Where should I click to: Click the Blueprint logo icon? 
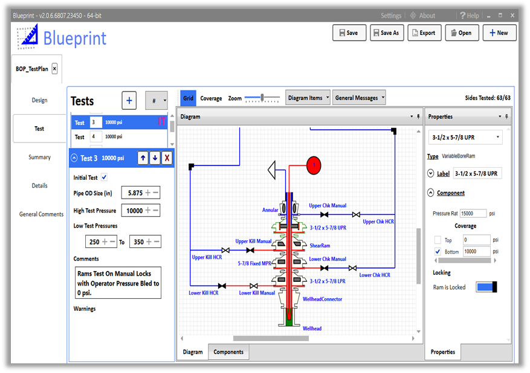pos(27,37)
